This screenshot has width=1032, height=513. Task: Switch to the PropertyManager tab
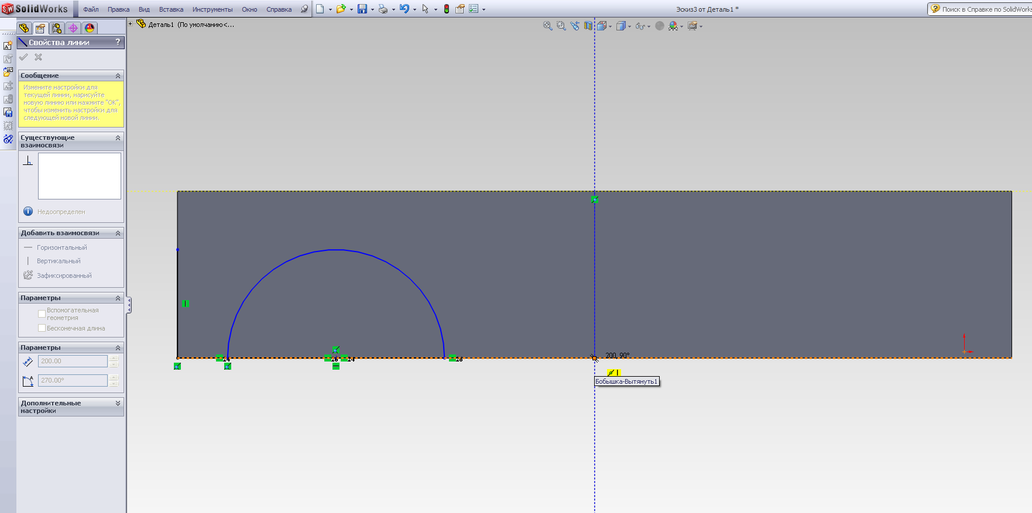pyautogui.click(x=40, y=28)
